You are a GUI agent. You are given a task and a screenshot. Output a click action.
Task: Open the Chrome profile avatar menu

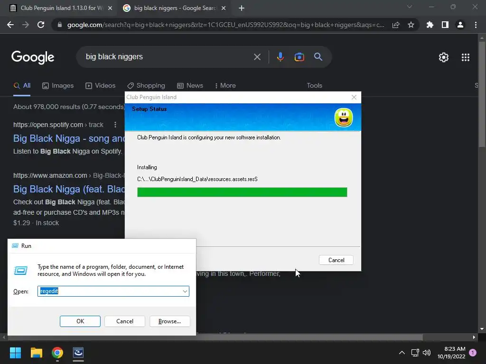coord(460,25)
